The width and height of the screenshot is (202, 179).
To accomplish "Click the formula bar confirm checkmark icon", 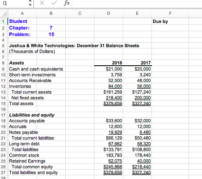I will coord(54,3).
